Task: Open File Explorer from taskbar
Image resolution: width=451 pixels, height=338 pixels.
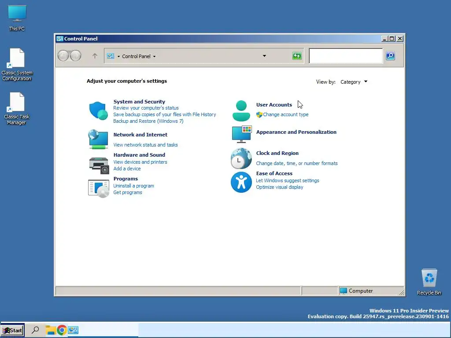Action: (50, 330)
